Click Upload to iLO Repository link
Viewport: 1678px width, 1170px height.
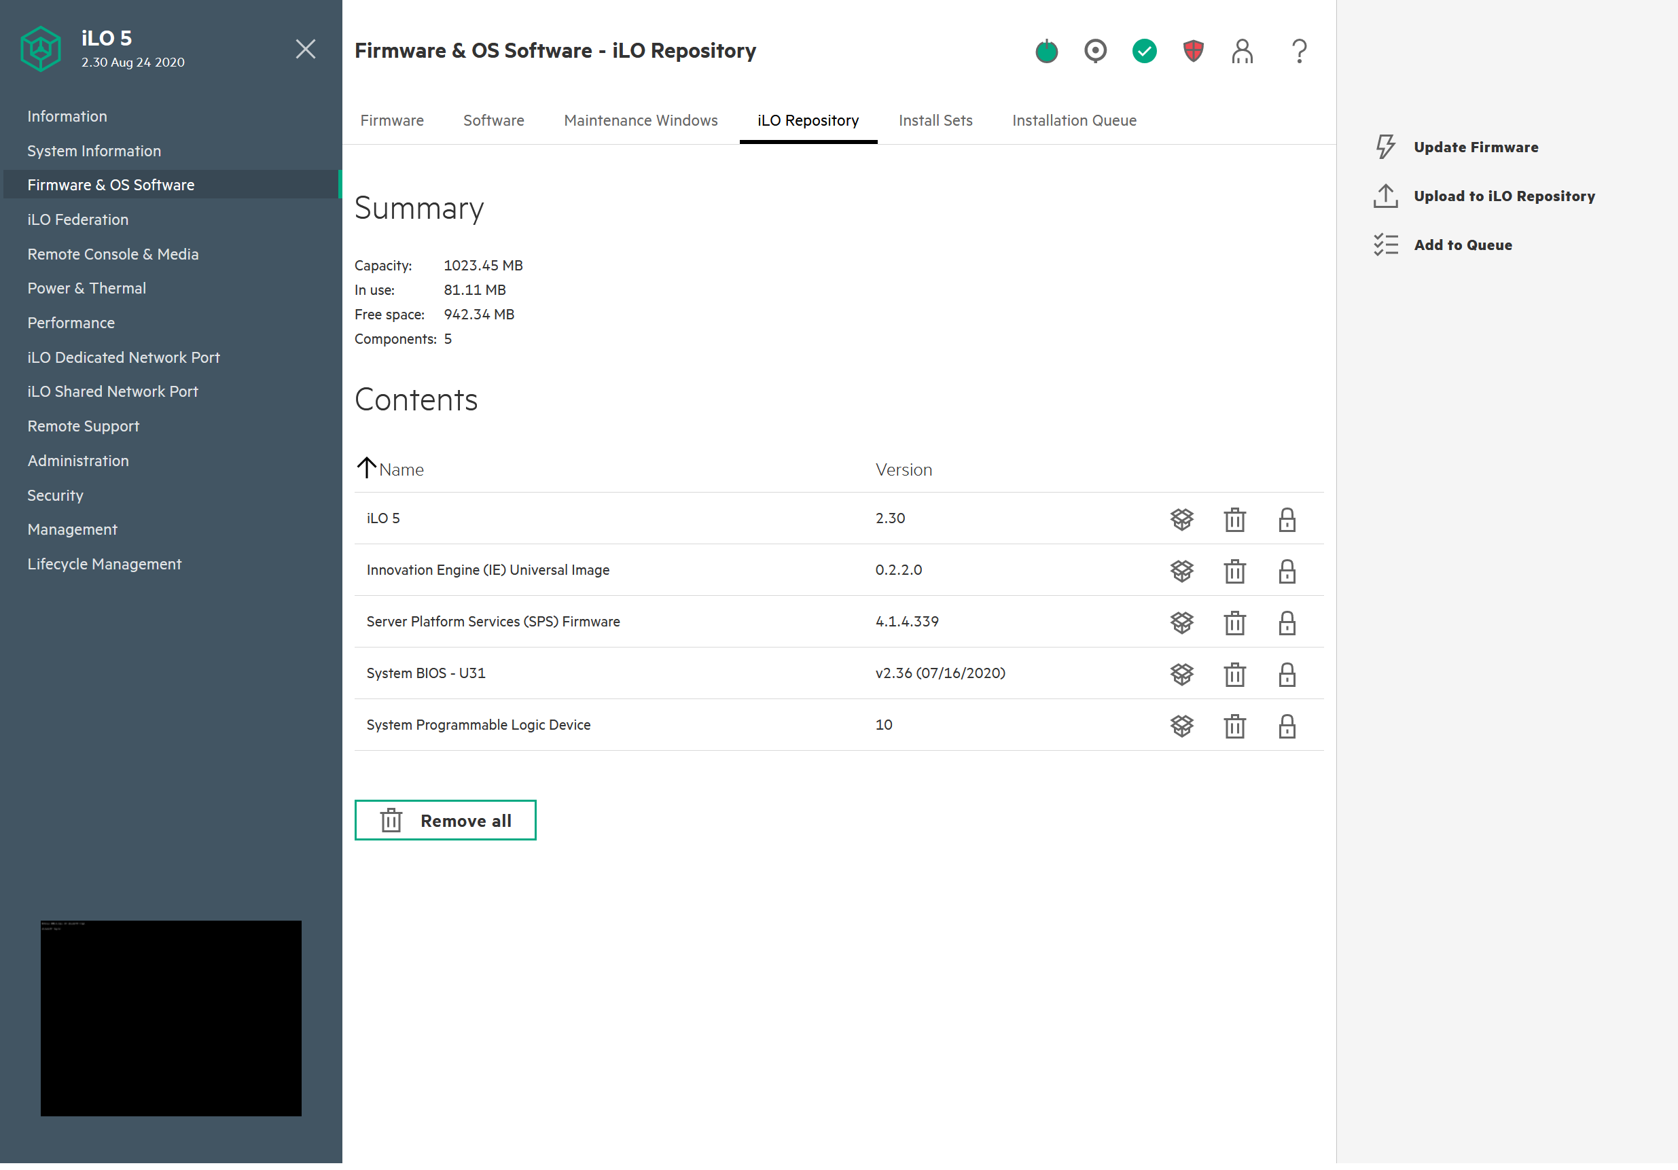tap(1503, 196)
